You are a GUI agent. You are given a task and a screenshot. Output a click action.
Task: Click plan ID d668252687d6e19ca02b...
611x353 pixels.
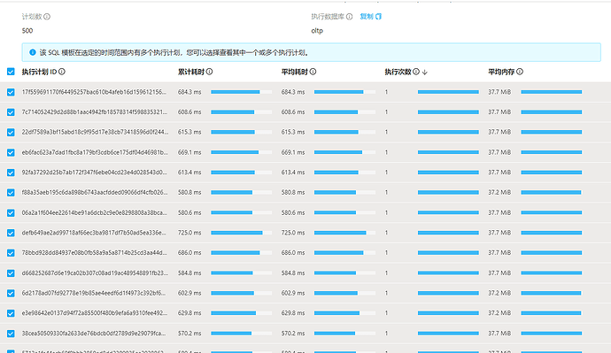click(95, 273)
